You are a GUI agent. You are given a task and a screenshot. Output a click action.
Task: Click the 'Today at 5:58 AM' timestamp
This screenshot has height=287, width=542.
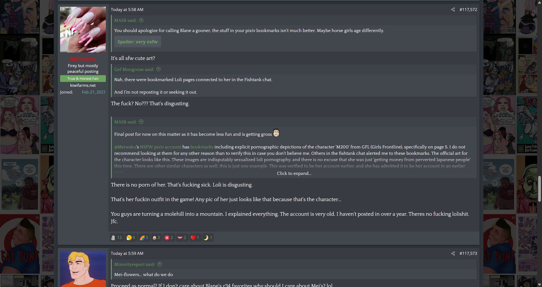[127, 10]
